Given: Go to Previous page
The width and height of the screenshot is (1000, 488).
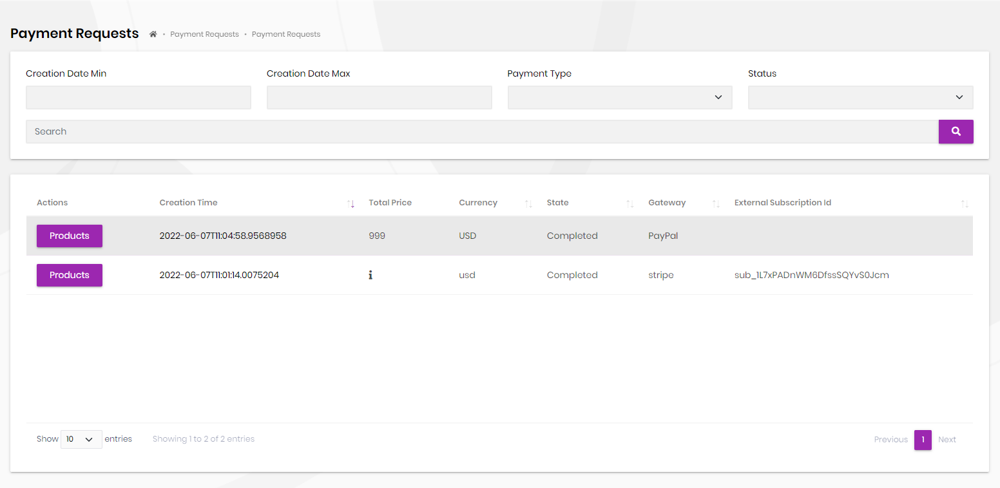Looking at the screenshot, I should (890, 440).
